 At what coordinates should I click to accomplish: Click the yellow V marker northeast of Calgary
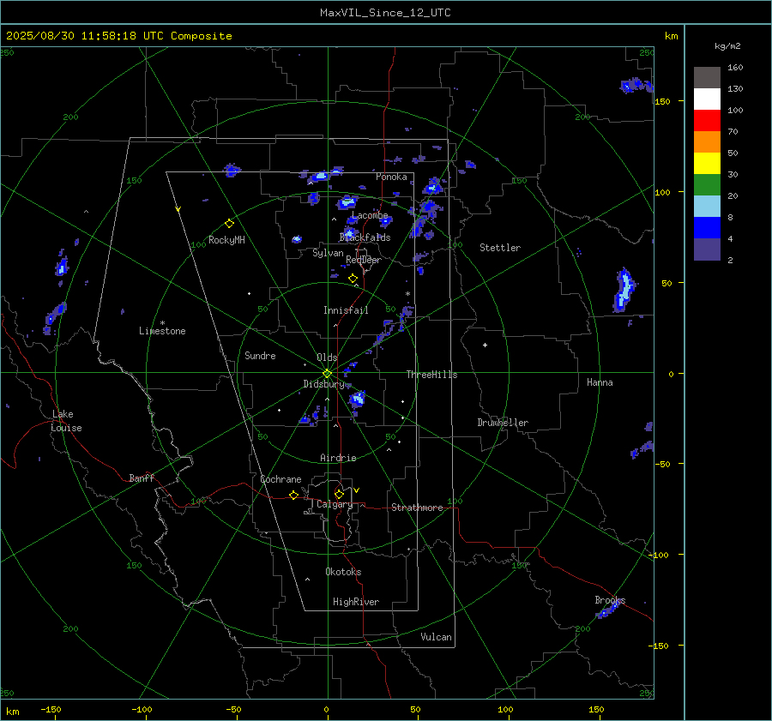pos(357,490)
